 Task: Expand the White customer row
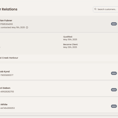(59, 106)
